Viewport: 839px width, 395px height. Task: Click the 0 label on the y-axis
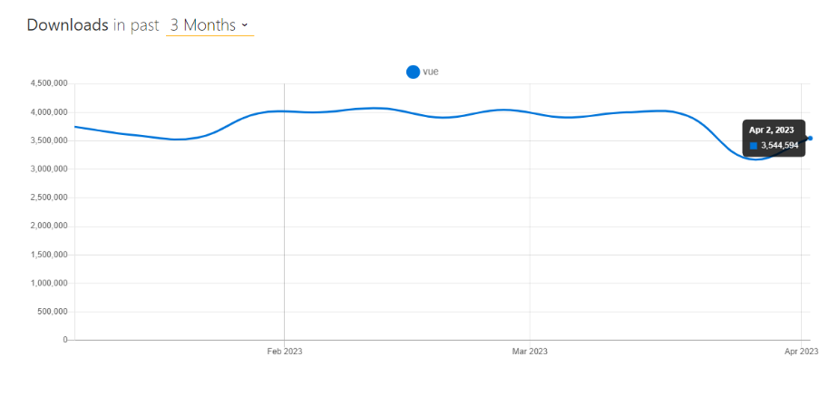[64, 341]
